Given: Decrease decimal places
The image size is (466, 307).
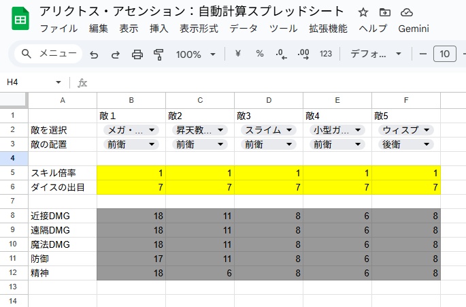Looking at the screenshot, I should (x=281, y=54).
